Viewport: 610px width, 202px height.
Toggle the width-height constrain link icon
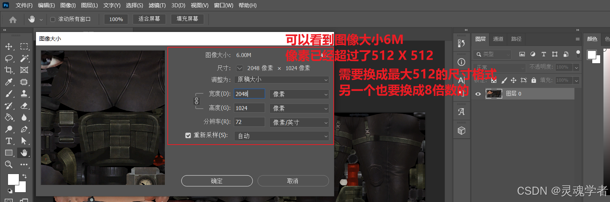pyautogui.click(x=196, y=101)
